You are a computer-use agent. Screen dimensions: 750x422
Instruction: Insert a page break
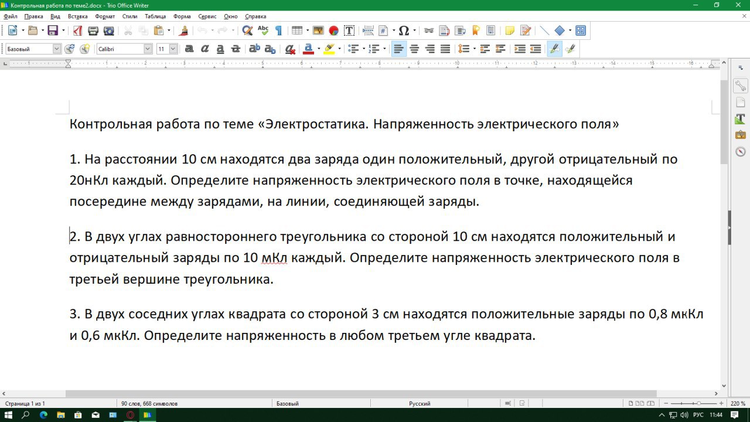coord(368,30)
